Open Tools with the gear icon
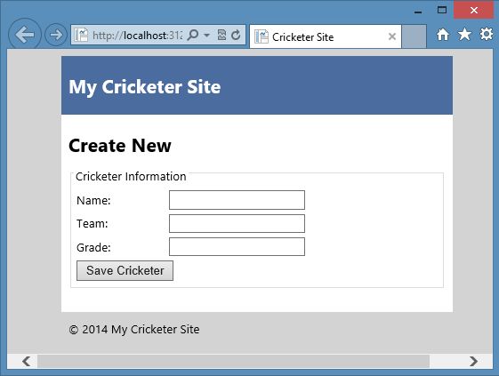499x376 pixels. (487, 34)
